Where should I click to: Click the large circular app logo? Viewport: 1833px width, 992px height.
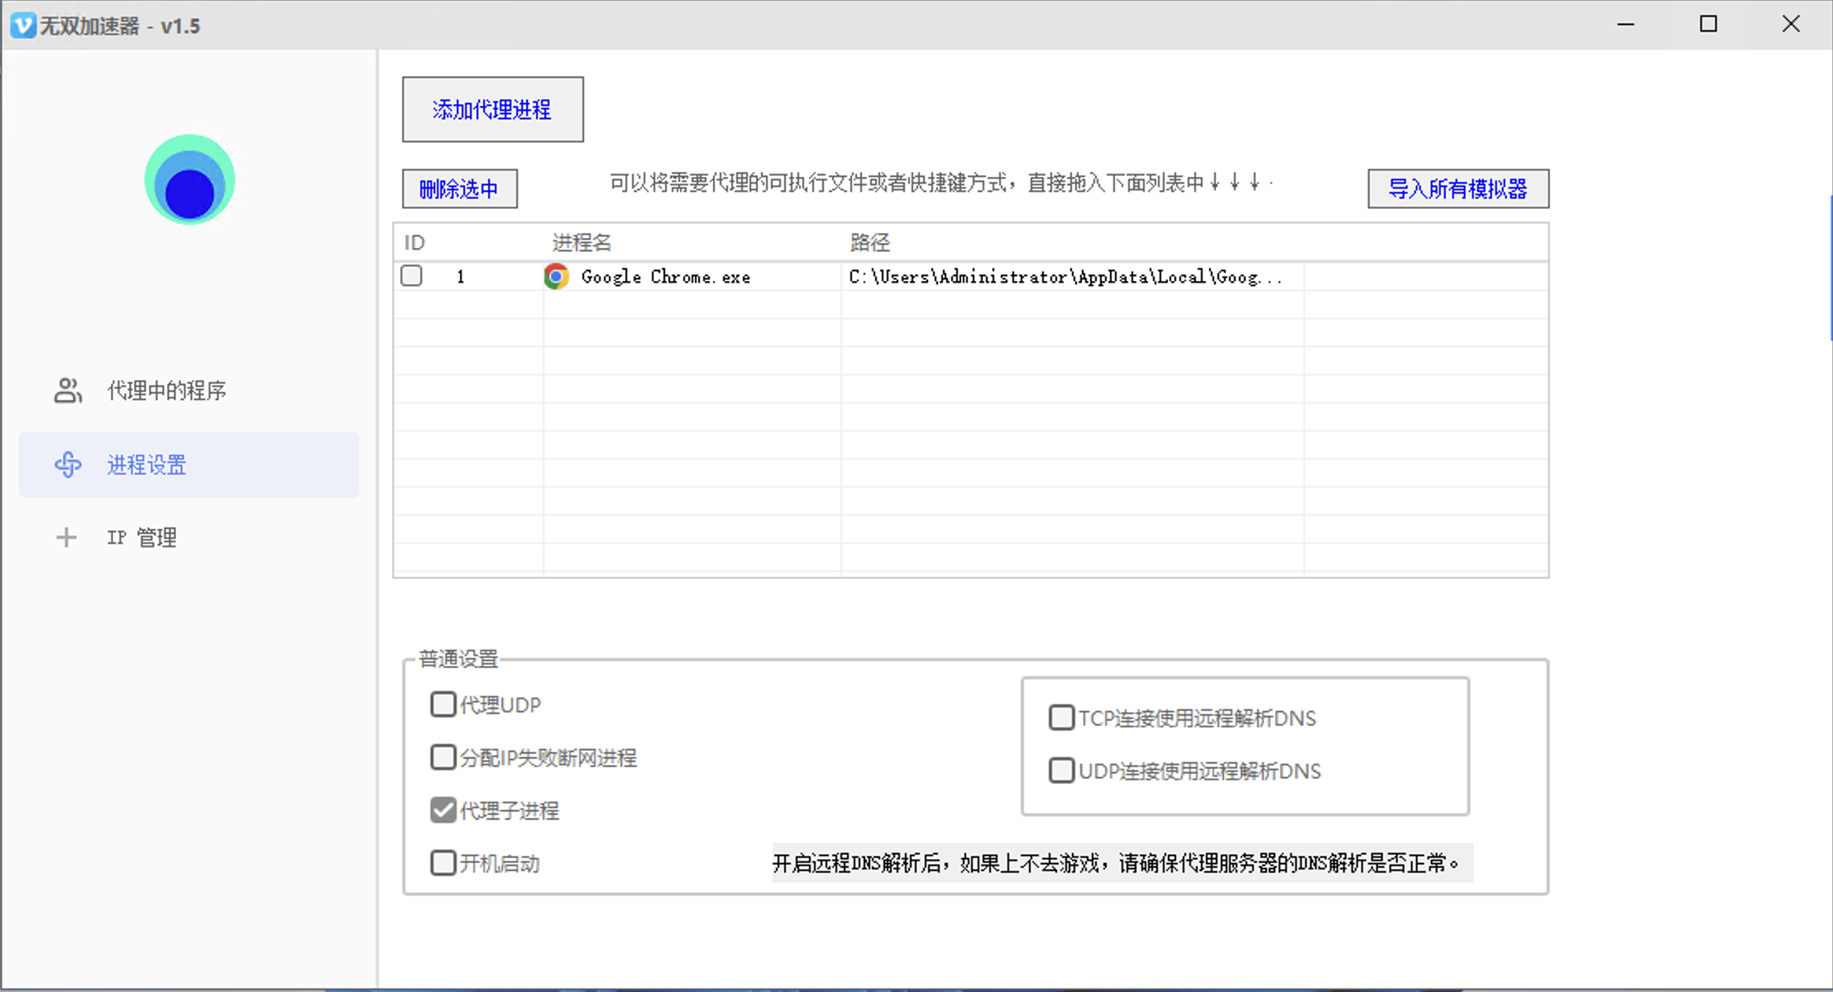189,179
